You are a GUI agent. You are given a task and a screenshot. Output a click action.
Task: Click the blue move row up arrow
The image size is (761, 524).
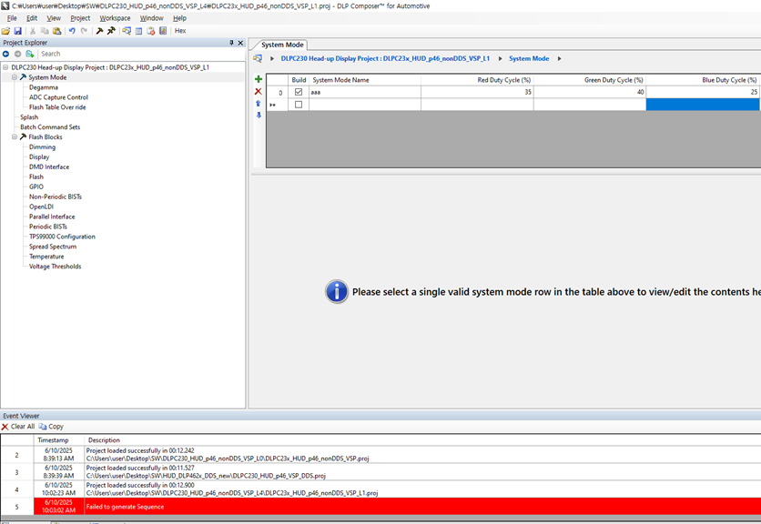259,104
